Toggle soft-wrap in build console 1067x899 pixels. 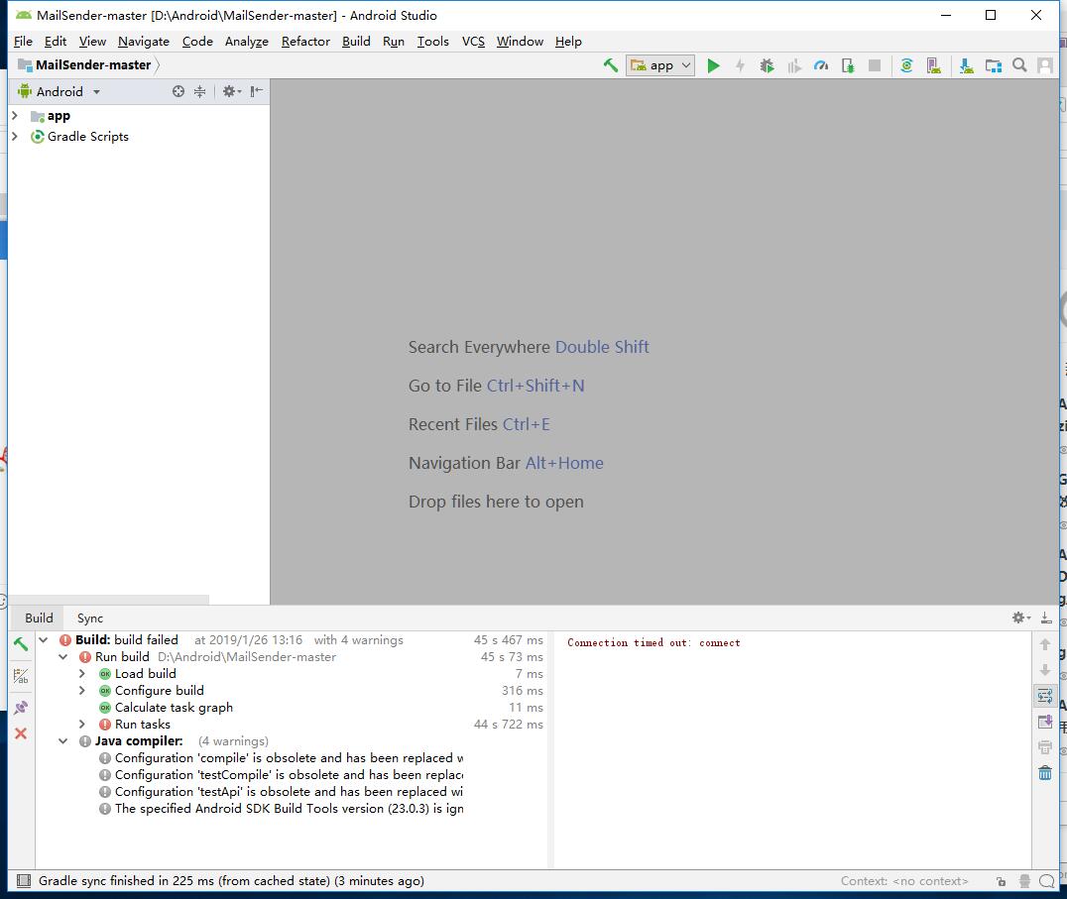[1045, 696]
